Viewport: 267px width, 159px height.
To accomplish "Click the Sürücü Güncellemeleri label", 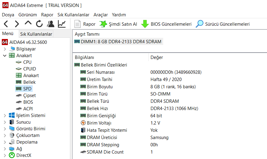I will [227, 24].
